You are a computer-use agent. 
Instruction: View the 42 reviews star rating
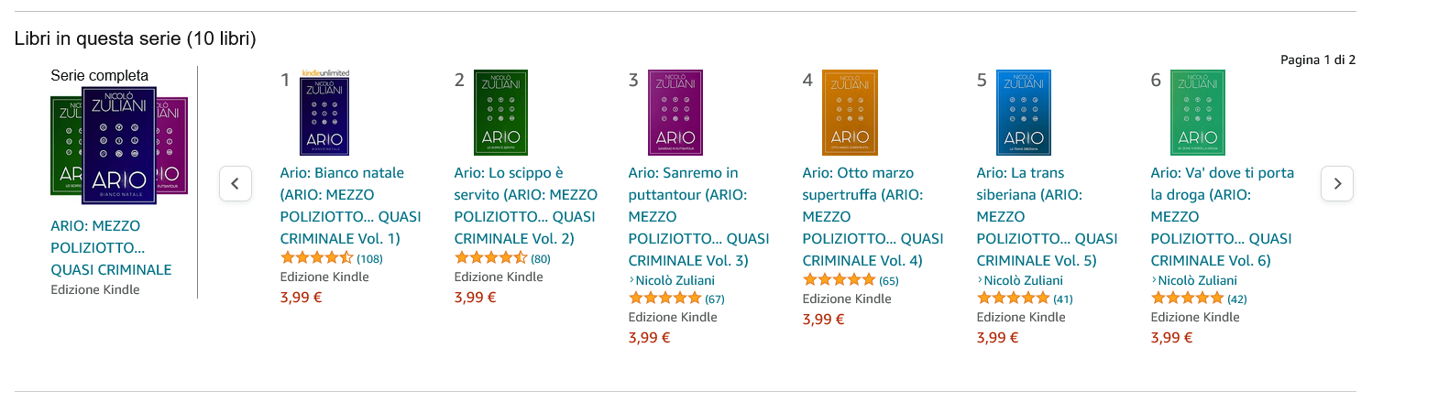click(1187, 299)
